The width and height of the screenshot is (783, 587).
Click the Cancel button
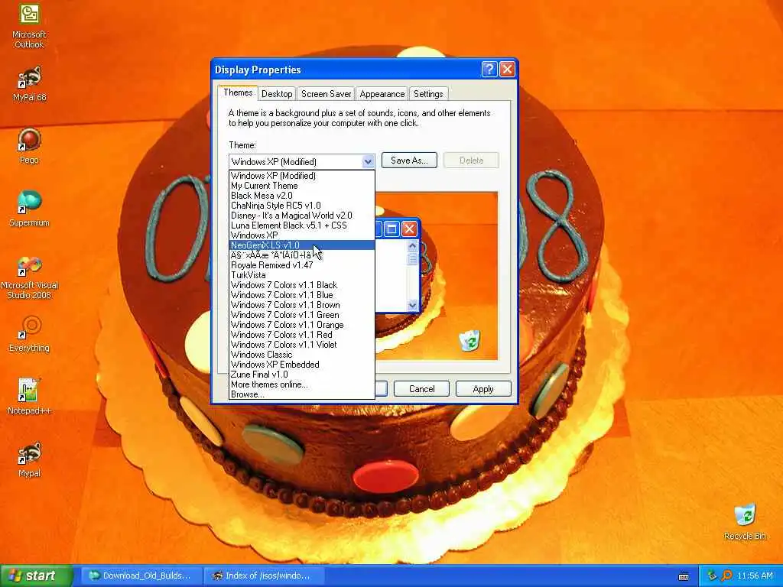tap(421, 389)
